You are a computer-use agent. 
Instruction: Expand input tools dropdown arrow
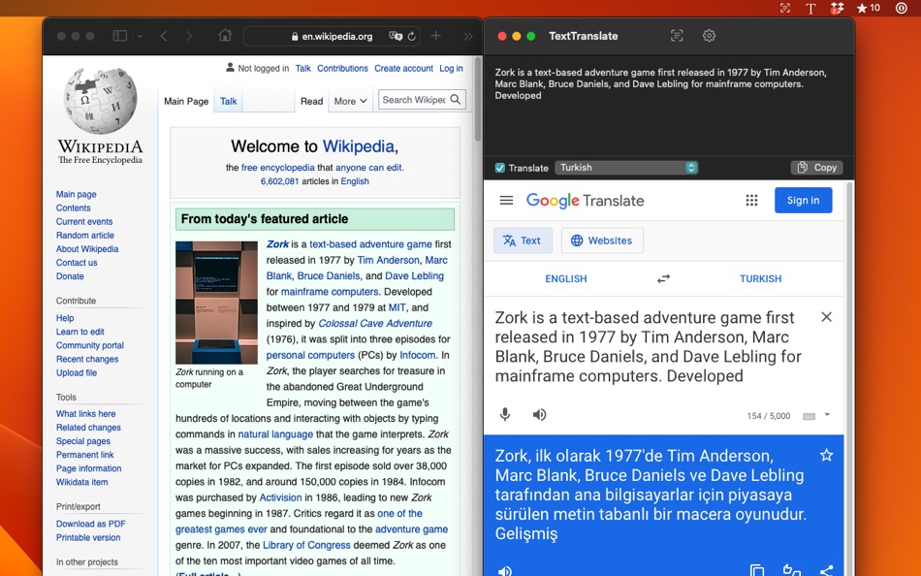click(827, 415)
